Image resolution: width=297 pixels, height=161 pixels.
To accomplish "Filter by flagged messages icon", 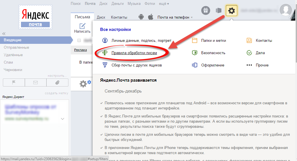I will (14, 83).
